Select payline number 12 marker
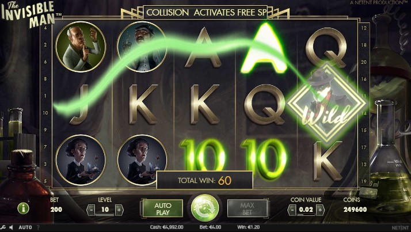 (364, 28)
